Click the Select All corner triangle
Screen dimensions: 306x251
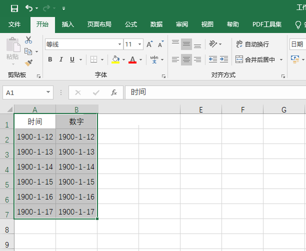pyautogui.click(x=9, y=109)
